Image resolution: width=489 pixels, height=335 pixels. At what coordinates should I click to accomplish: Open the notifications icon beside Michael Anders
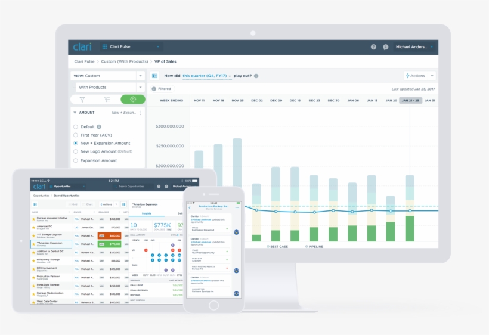[x=386, y=46]
